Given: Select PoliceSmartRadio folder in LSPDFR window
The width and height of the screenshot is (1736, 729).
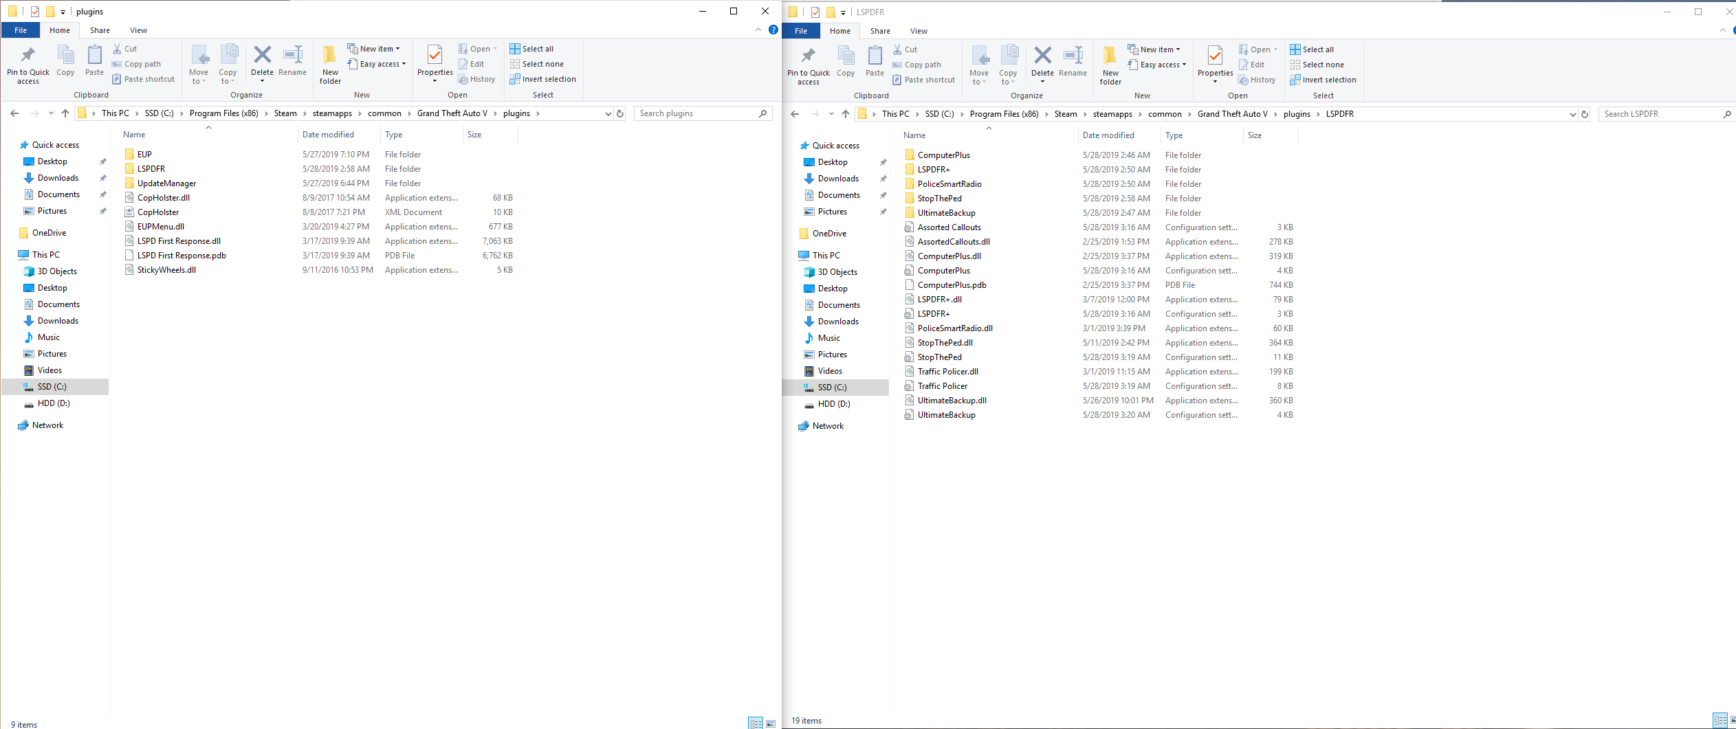Looking at the screenshot, I should (x=949, y=184).
